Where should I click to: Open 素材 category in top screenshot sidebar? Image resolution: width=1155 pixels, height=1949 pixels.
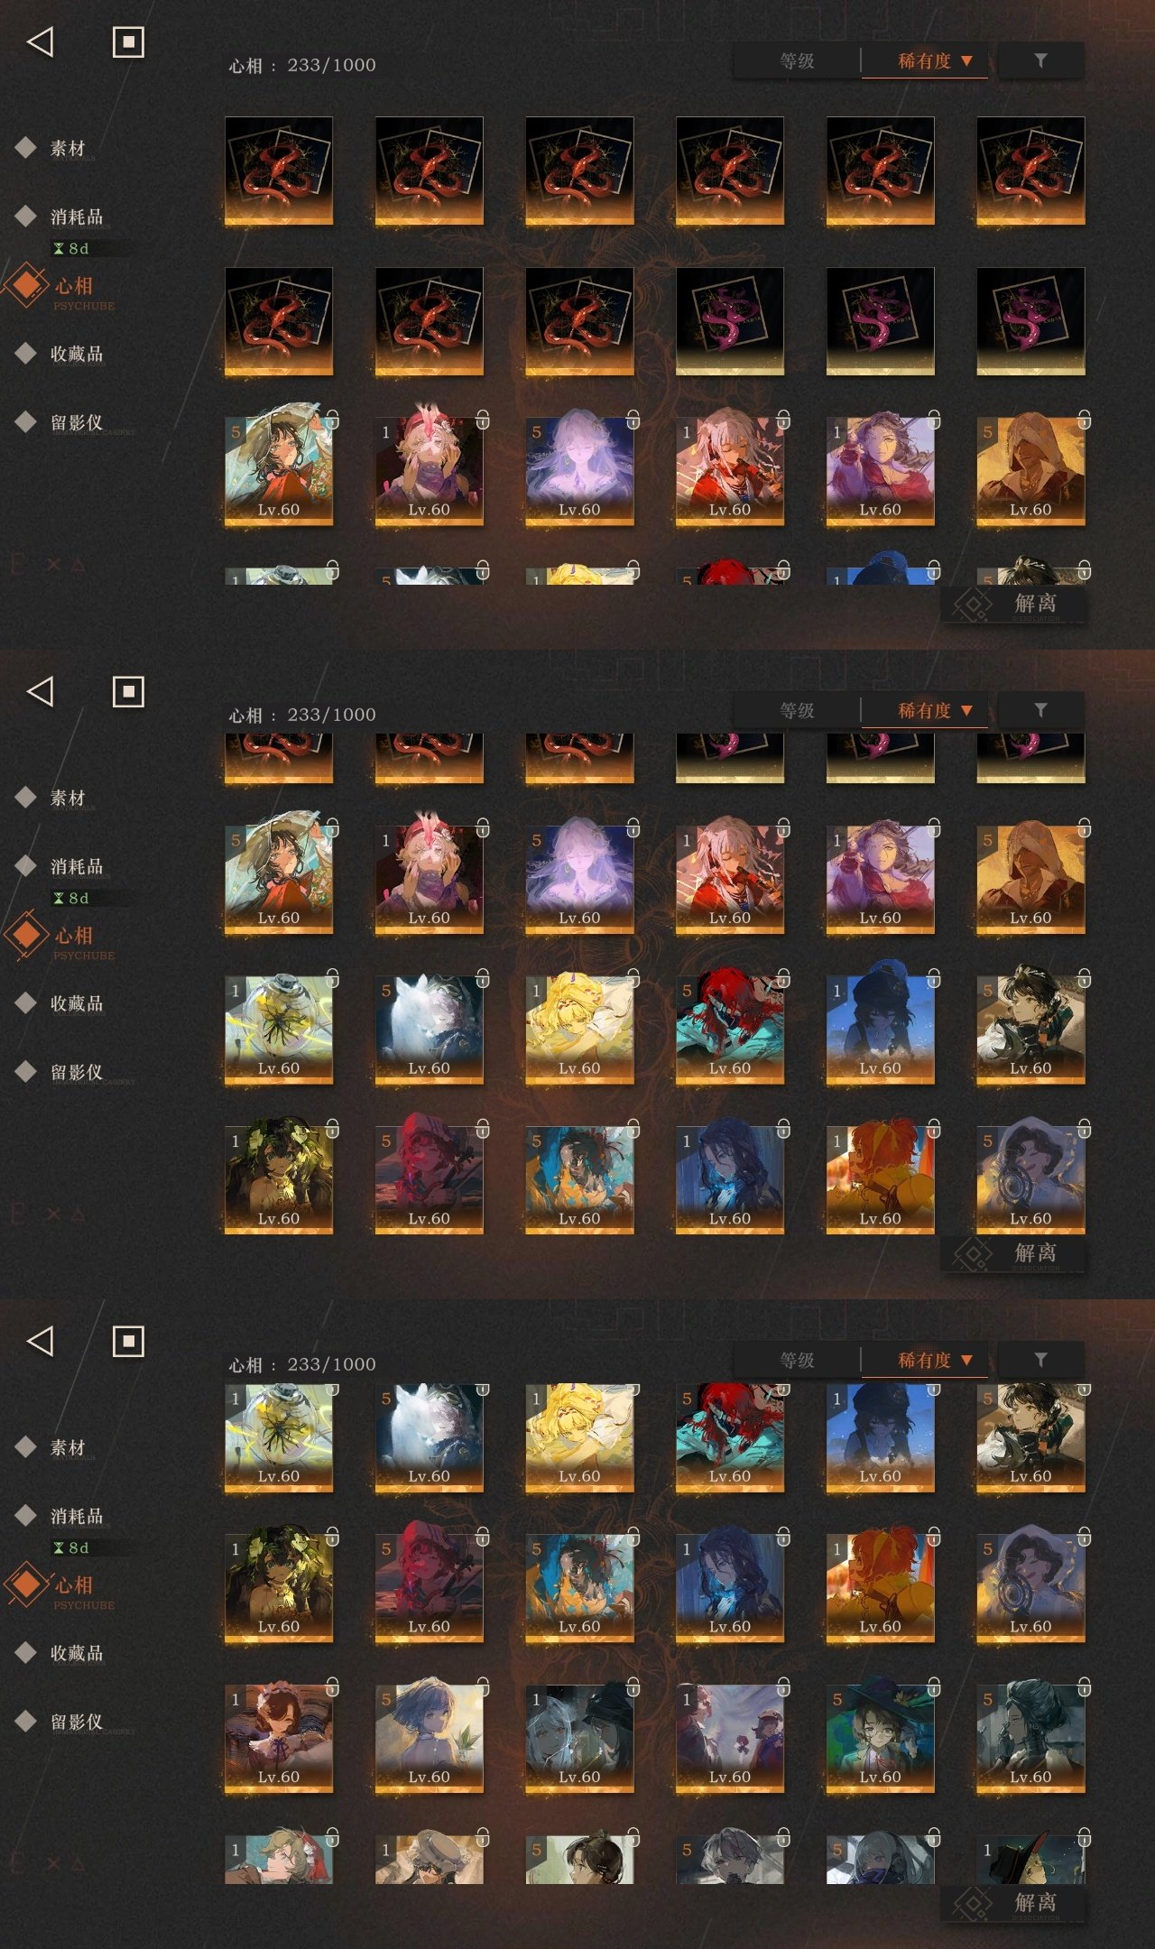pyautogui.click(x=68, y=148)
